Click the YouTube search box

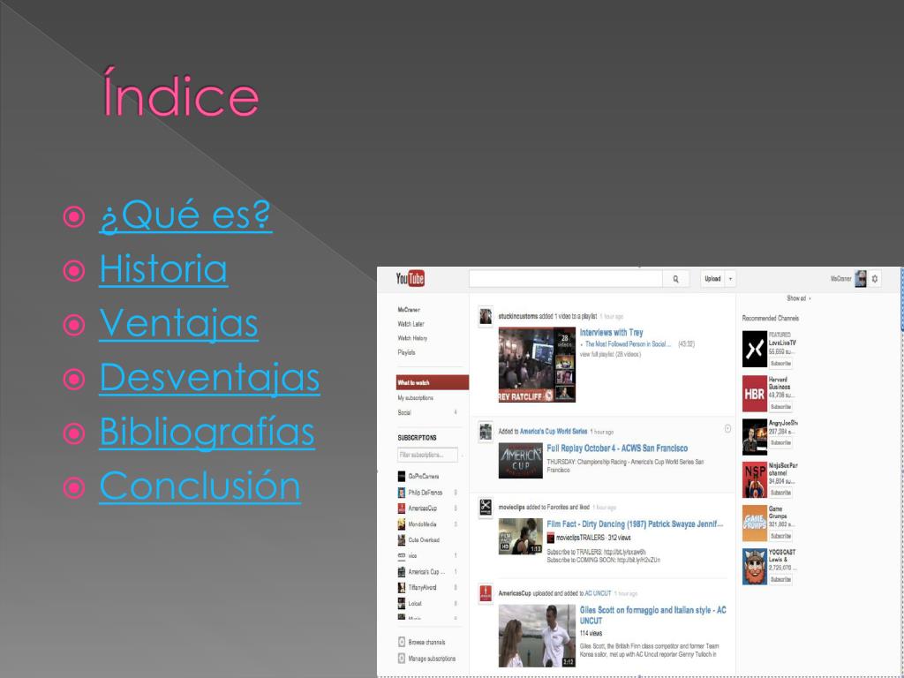pos(566,278)
